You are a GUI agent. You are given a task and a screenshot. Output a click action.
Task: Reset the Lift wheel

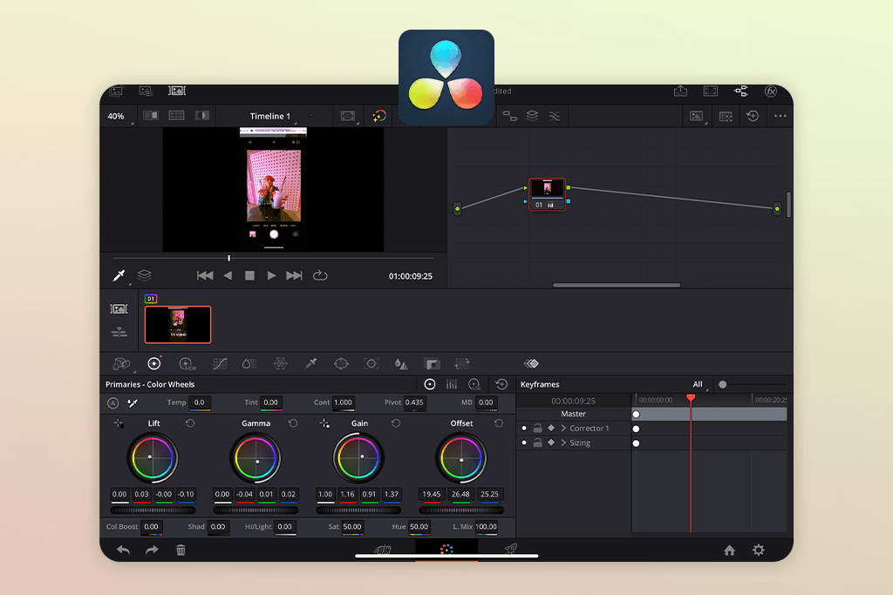point(190,423)
